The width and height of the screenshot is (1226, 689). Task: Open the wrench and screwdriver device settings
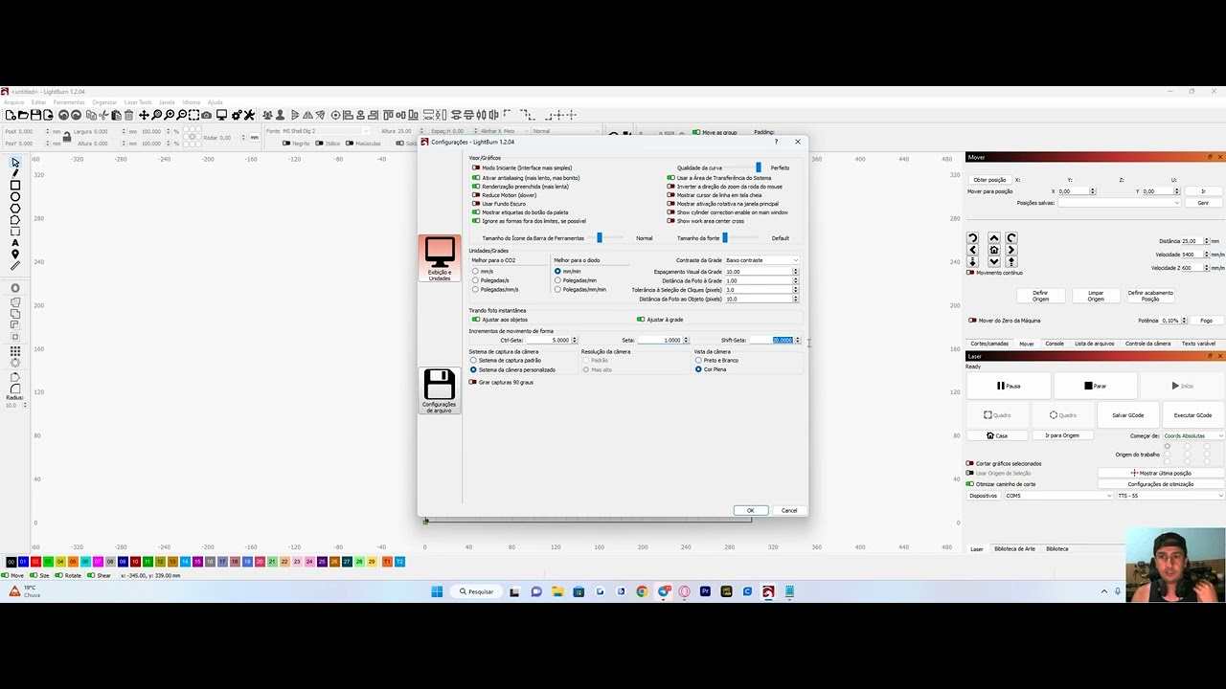pos(249,115)
